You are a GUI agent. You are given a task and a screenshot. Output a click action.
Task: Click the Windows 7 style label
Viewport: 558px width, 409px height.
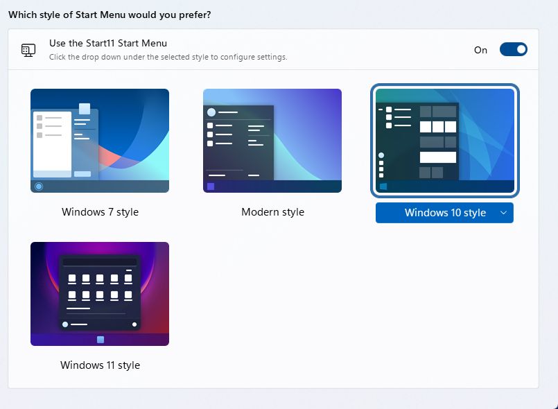100,212
